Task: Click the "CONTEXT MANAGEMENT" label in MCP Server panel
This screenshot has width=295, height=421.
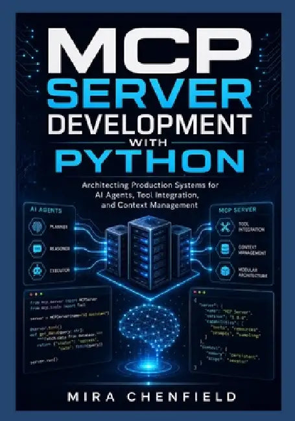Action: click(x=252, y=250)
